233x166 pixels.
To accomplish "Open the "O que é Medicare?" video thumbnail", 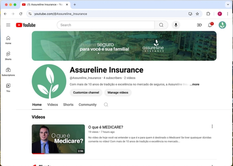I will 58,139.
